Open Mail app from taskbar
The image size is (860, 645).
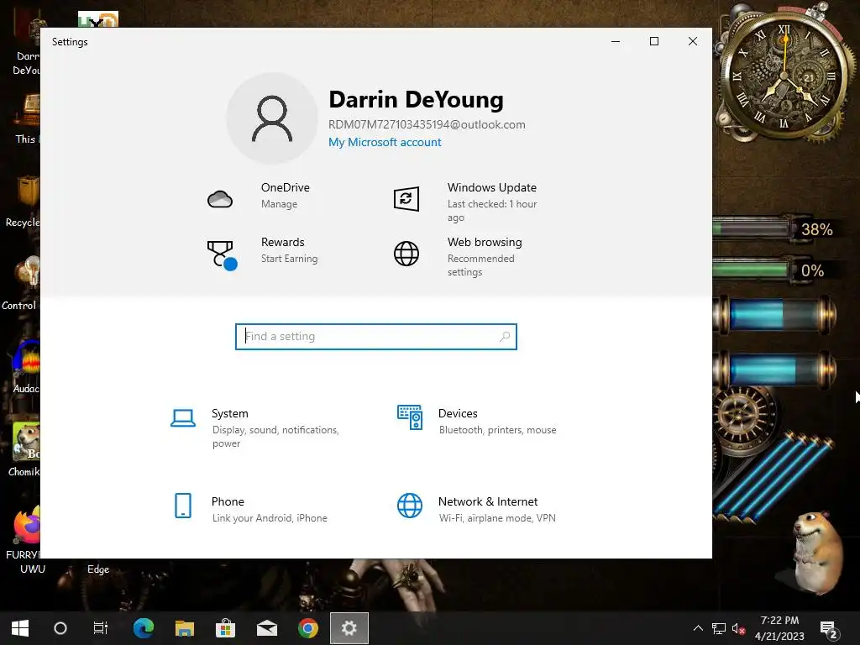click(267, 628)
